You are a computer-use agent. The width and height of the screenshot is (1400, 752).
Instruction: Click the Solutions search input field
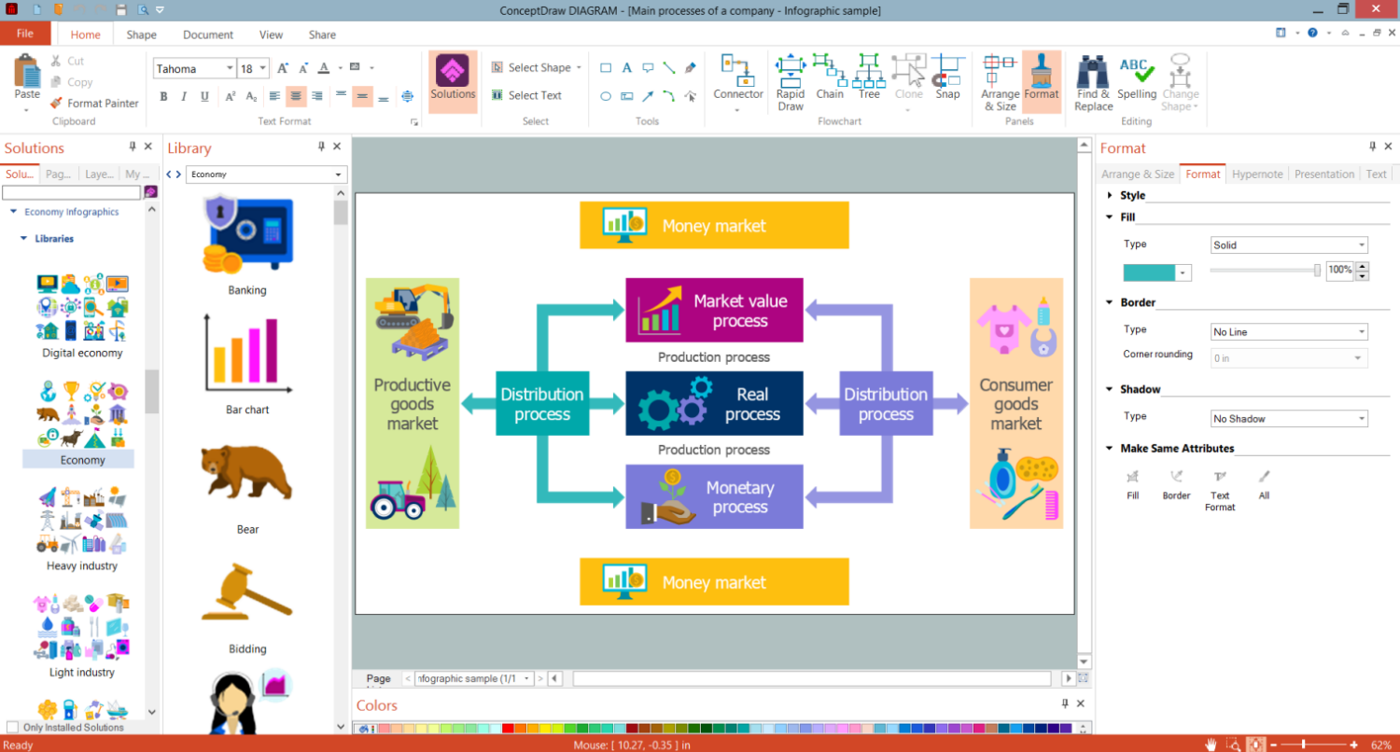(x=71, y=192)
